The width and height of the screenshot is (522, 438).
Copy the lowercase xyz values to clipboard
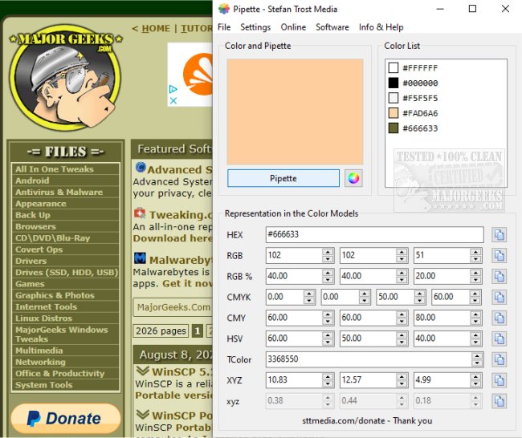click(x=499, y=401)
